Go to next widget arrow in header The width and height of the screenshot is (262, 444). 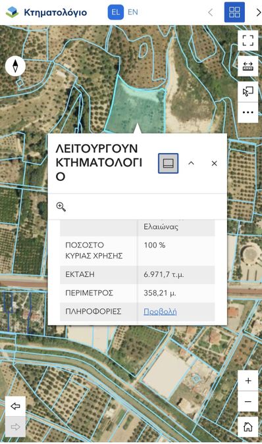258,12
